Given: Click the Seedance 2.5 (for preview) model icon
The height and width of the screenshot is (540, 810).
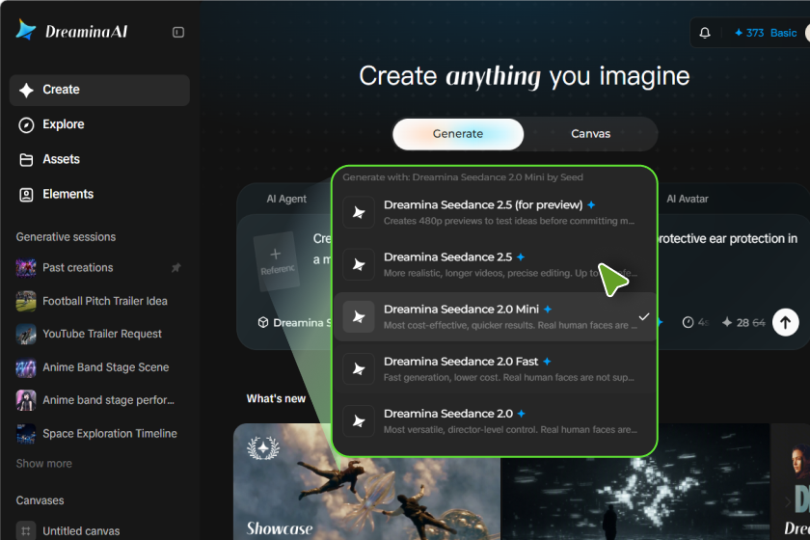Looking at the screenshot, I should pos(359,212).
